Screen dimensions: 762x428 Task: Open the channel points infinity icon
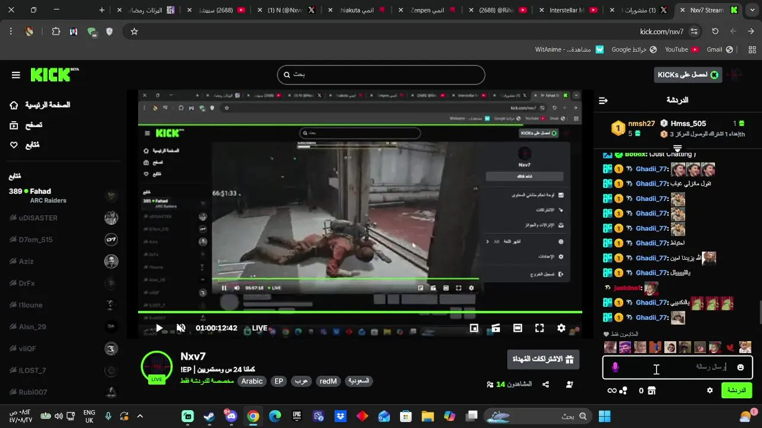point(611,391)
